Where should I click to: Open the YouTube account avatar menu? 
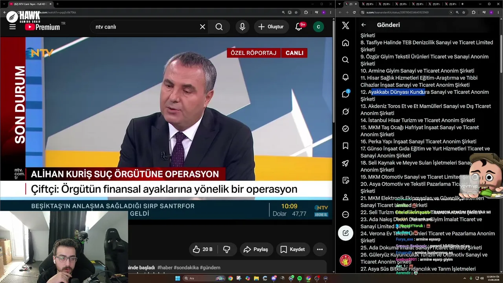coord(318,27)
